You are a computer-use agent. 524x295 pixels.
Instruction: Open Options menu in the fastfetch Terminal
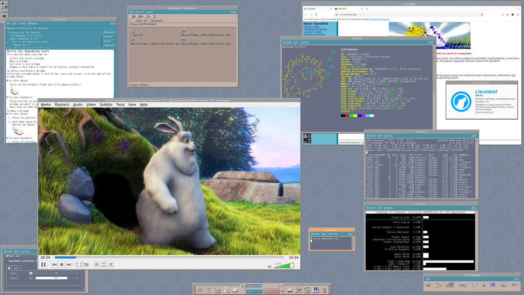coord(305,42)
